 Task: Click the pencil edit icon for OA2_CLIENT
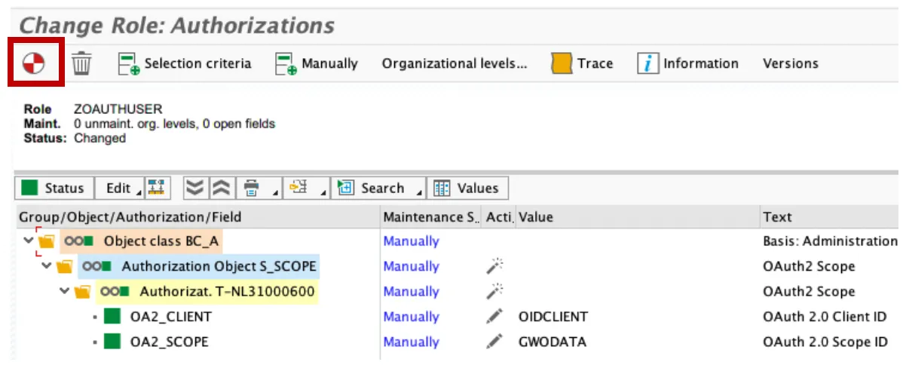[x=494, y=317]
